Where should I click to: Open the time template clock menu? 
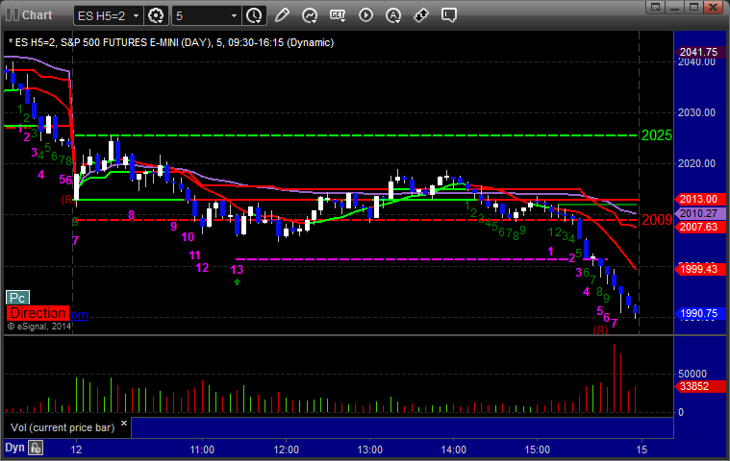(x=254, y=15)
